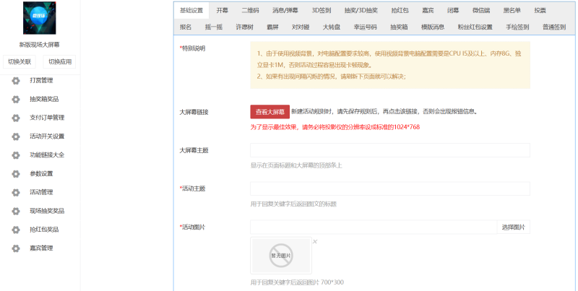Click the 新版现场大屏幕 title text
This screenshot has width=578, height=291.
[x=40, y=45]
